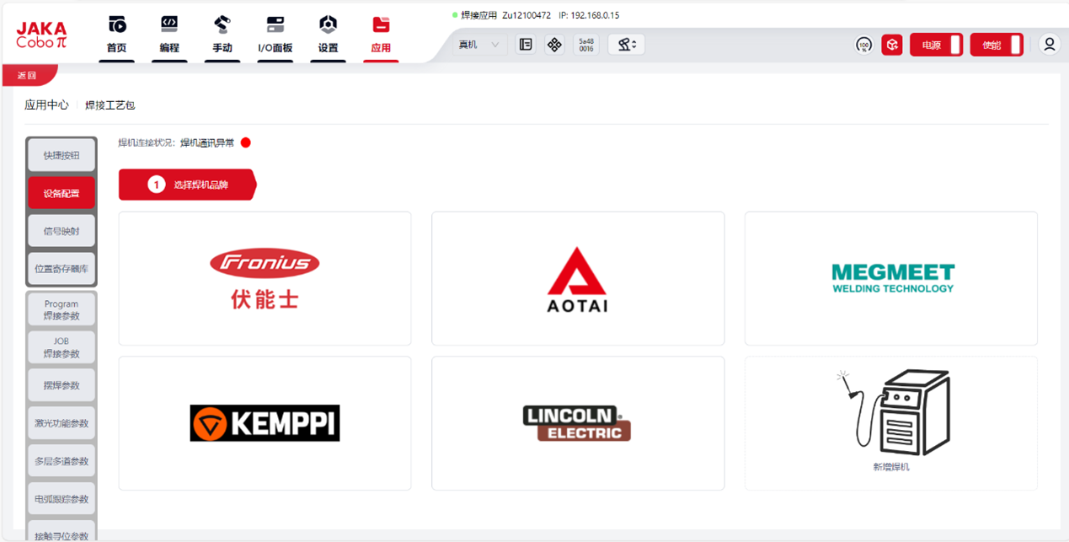Viewport: 1069px width, 542px height.
Task: Click the 返回 back button
Action: (x=28, y=75)
